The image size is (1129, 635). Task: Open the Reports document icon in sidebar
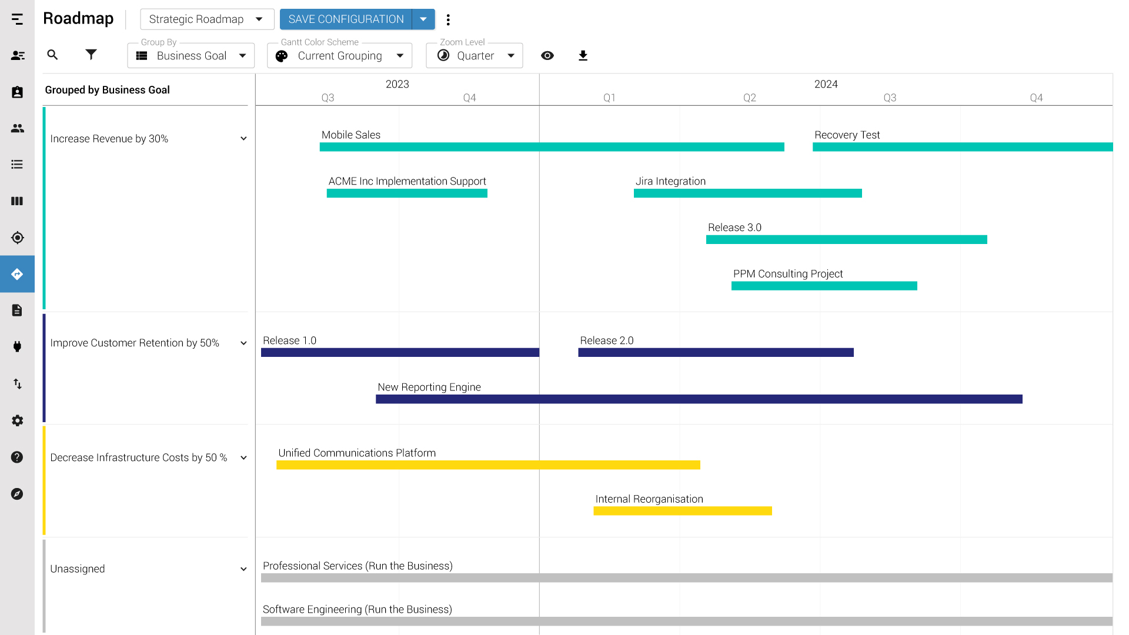point(17,310)
